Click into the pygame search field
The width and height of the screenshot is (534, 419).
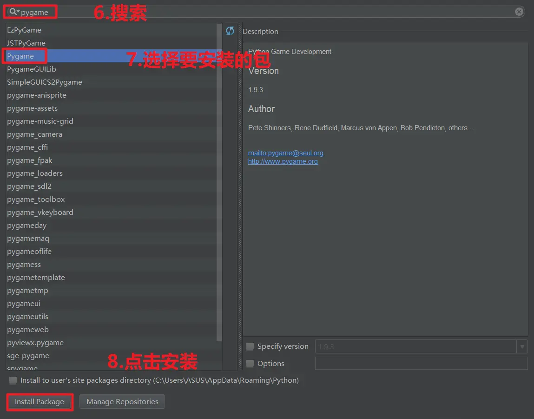pyautogui.click(x=266, y=12)
